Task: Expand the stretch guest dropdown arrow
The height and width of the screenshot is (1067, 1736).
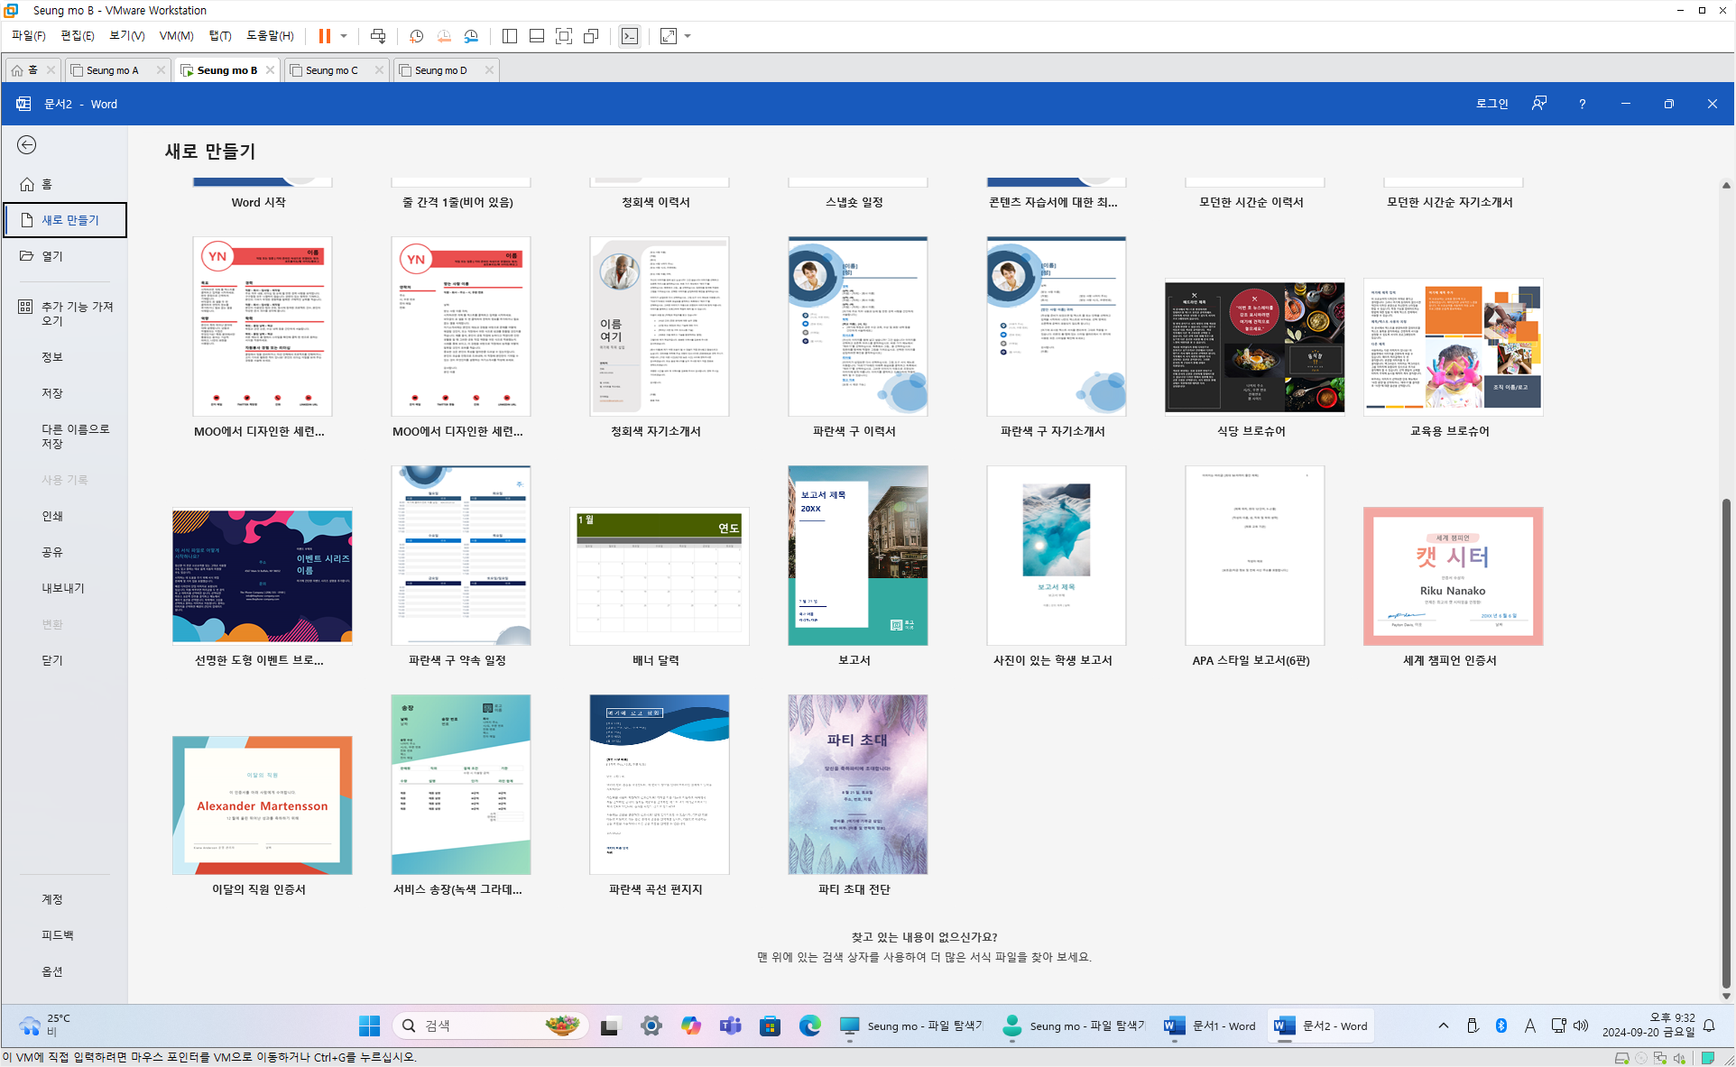Action: 688,36
